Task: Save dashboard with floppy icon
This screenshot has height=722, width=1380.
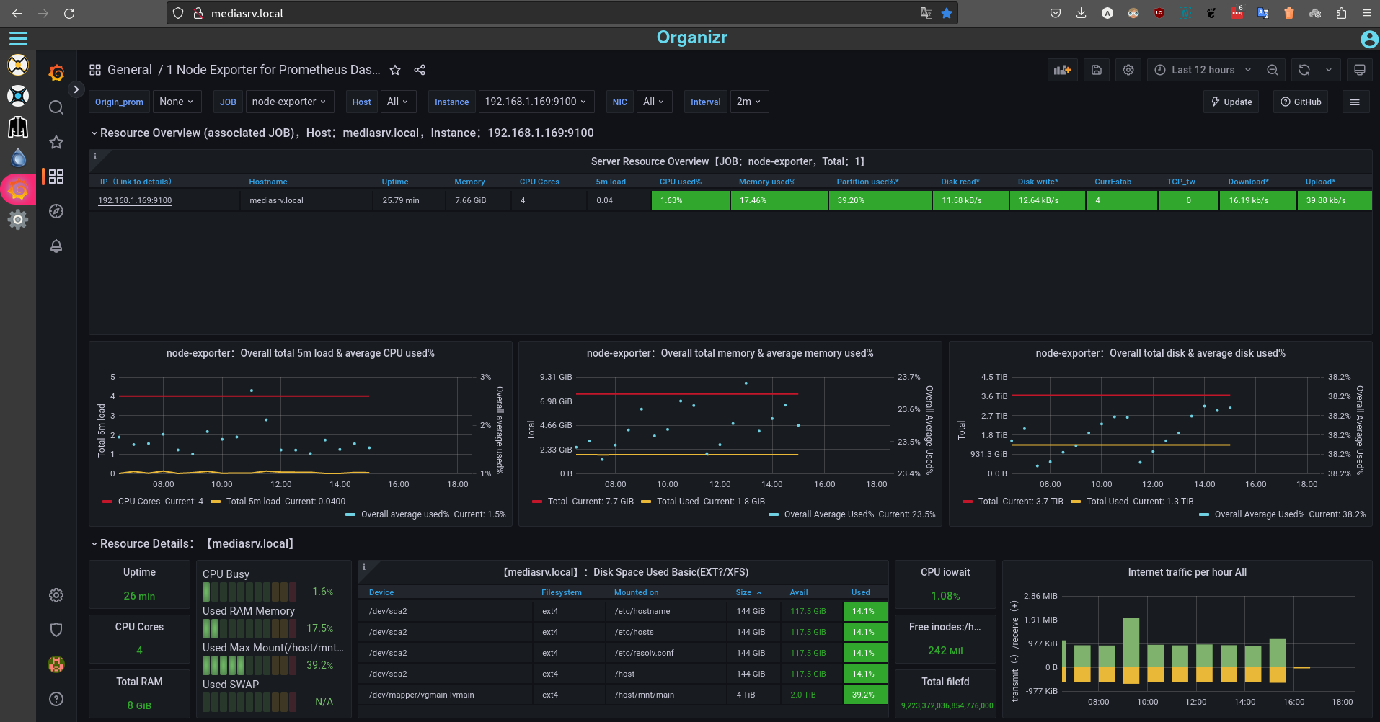Action: coord(1096,70)
